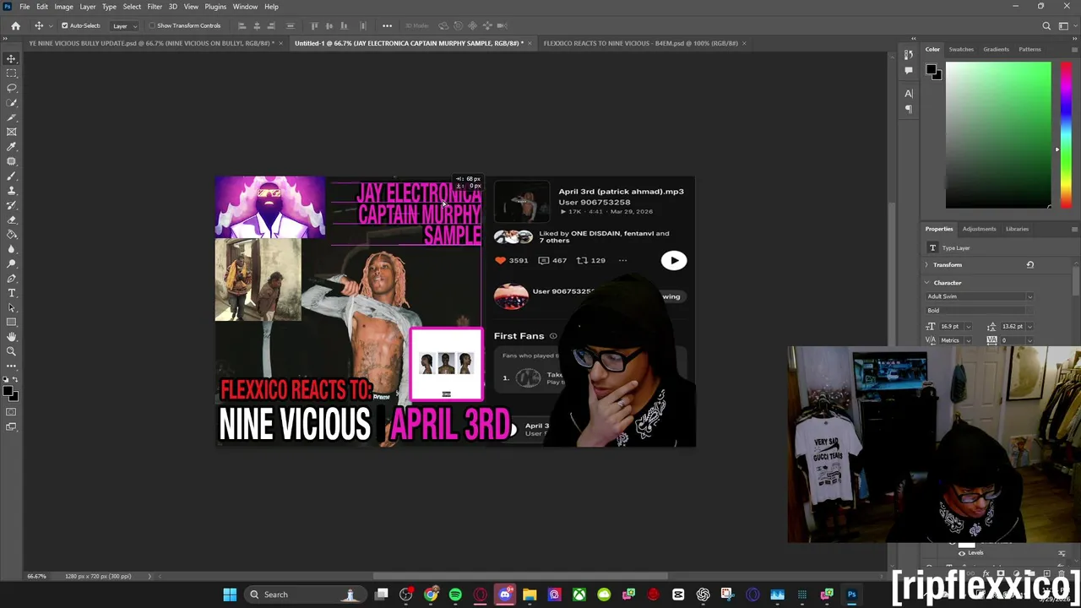This screenshot has height=608, width=1081.
Task: Open the Windows Start menu
Action: [x=230, y=594]
